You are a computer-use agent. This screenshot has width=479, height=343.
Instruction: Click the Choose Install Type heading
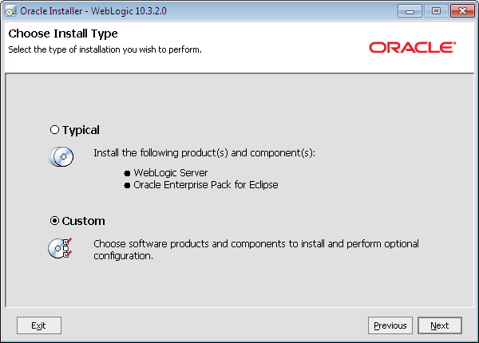(x=63, y=34)
